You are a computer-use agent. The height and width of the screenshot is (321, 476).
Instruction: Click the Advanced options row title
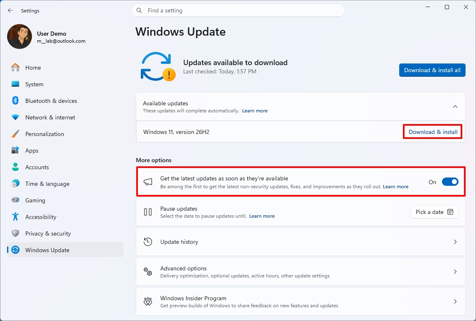tap(183, 268)
